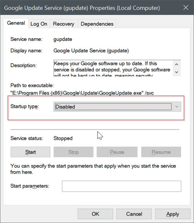Image resolution: width=194 pixels, height=223 pixels.
Task: Click the Pause service button
Action: (117, 152)
